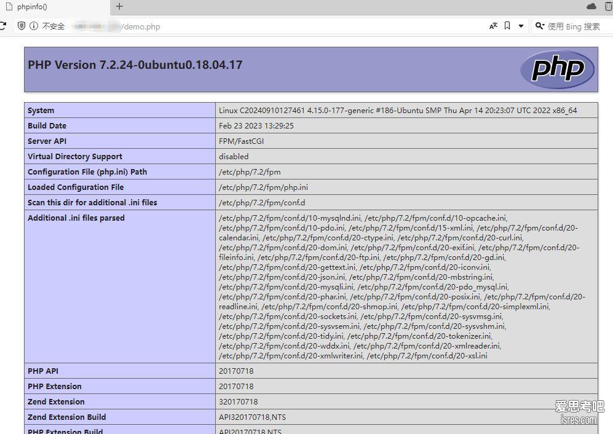The width and height of the screenshot is (613, 434).
Task: Select the Server API label
Action: pyautogui.click(x=47, y=141)
